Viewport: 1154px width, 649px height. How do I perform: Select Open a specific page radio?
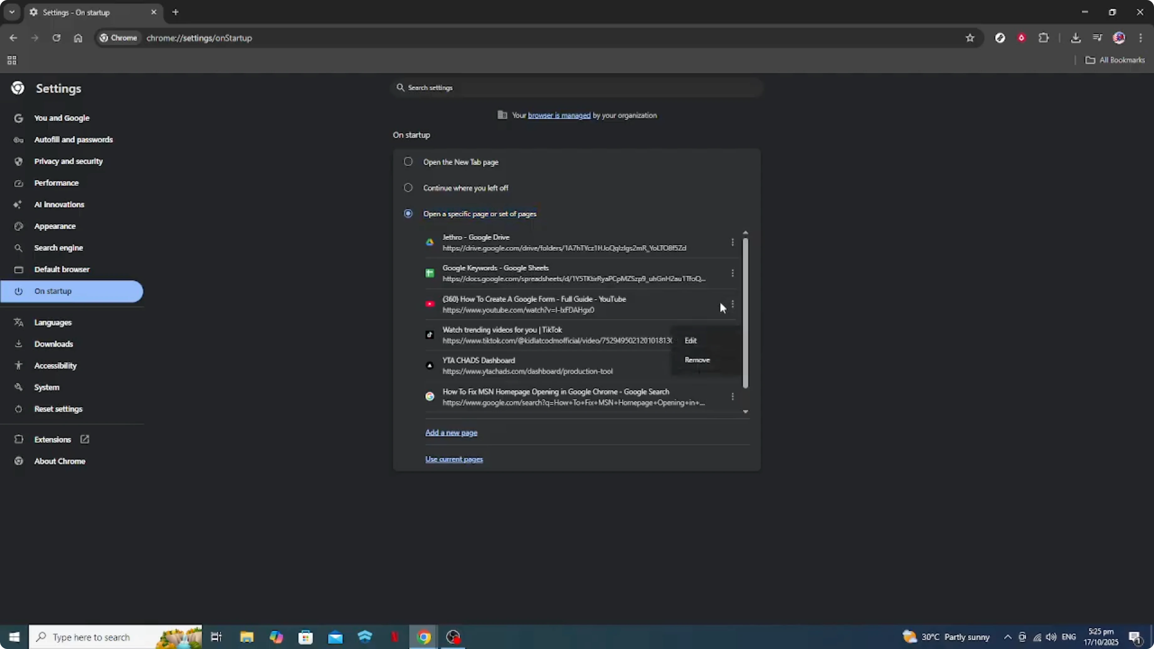coord(408,214)
